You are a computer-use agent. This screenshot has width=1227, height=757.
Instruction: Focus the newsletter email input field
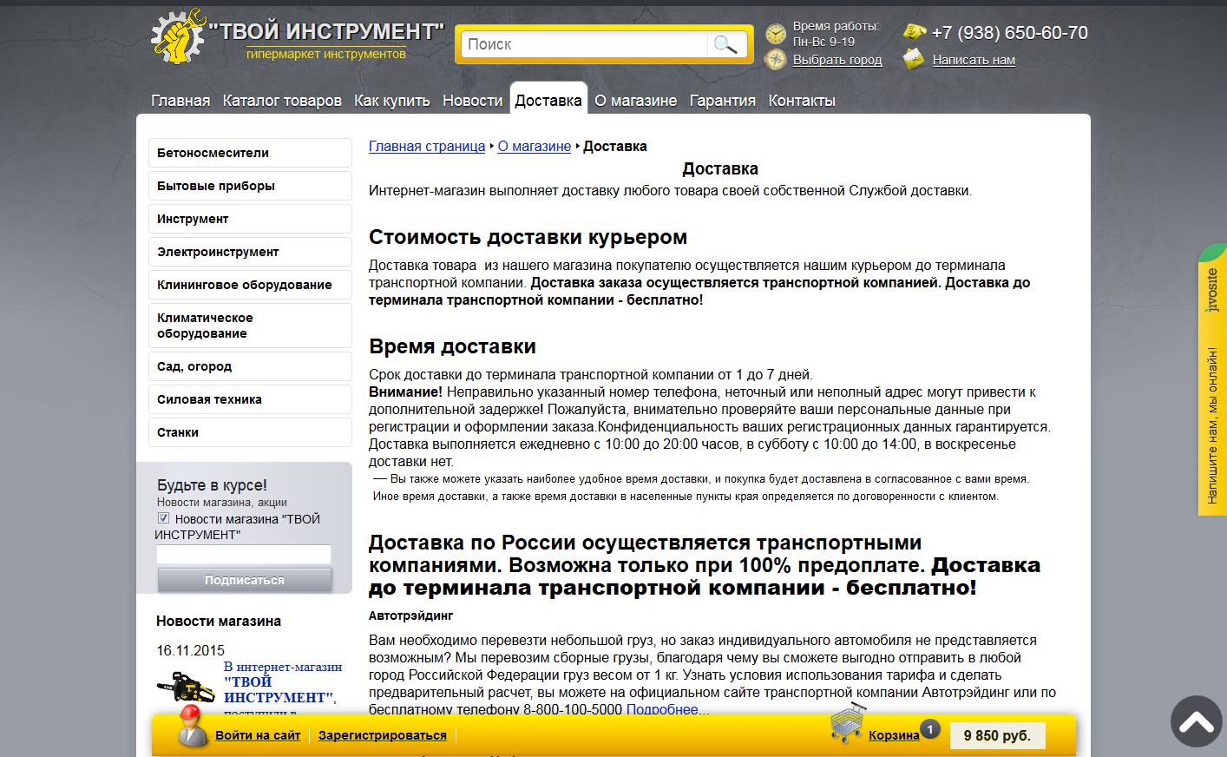244,555
